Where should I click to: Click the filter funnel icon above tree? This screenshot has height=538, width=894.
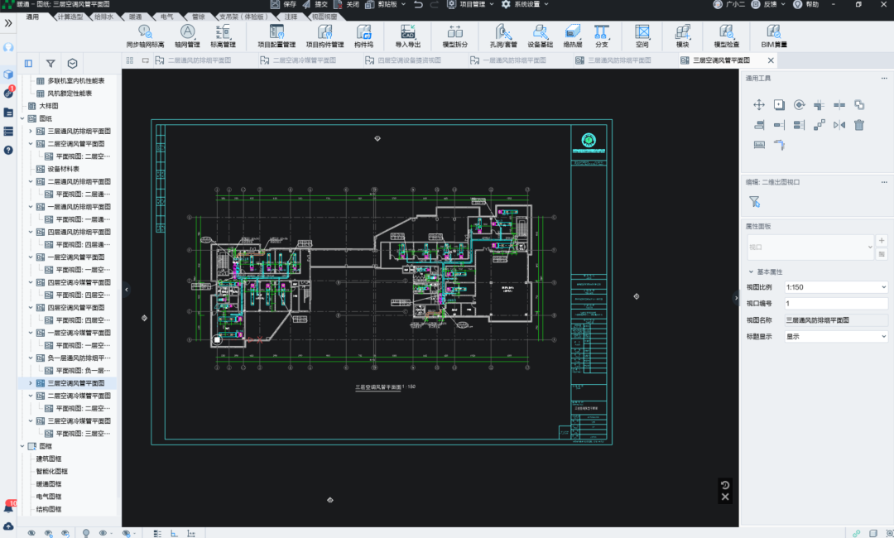(50, 64)
